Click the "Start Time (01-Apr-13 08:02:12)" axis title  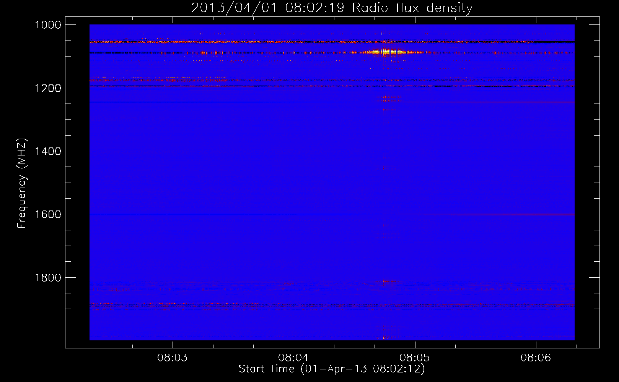pyautogui.click(x=332, y=369)
